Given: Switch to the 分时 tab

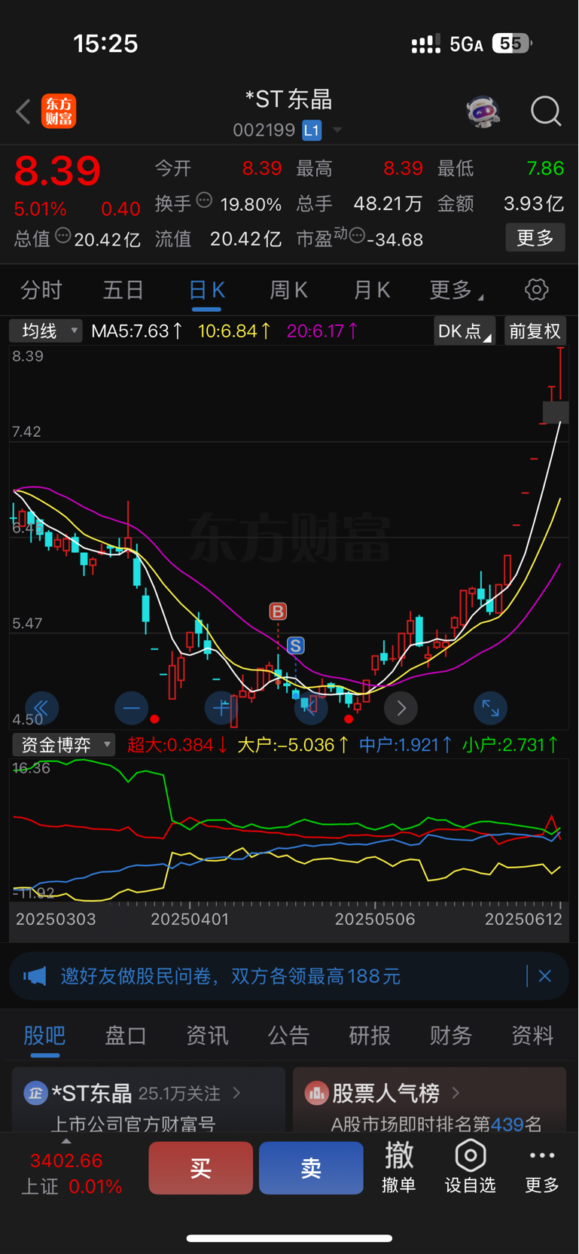Looking at the screenshot, I should (41, 290).
